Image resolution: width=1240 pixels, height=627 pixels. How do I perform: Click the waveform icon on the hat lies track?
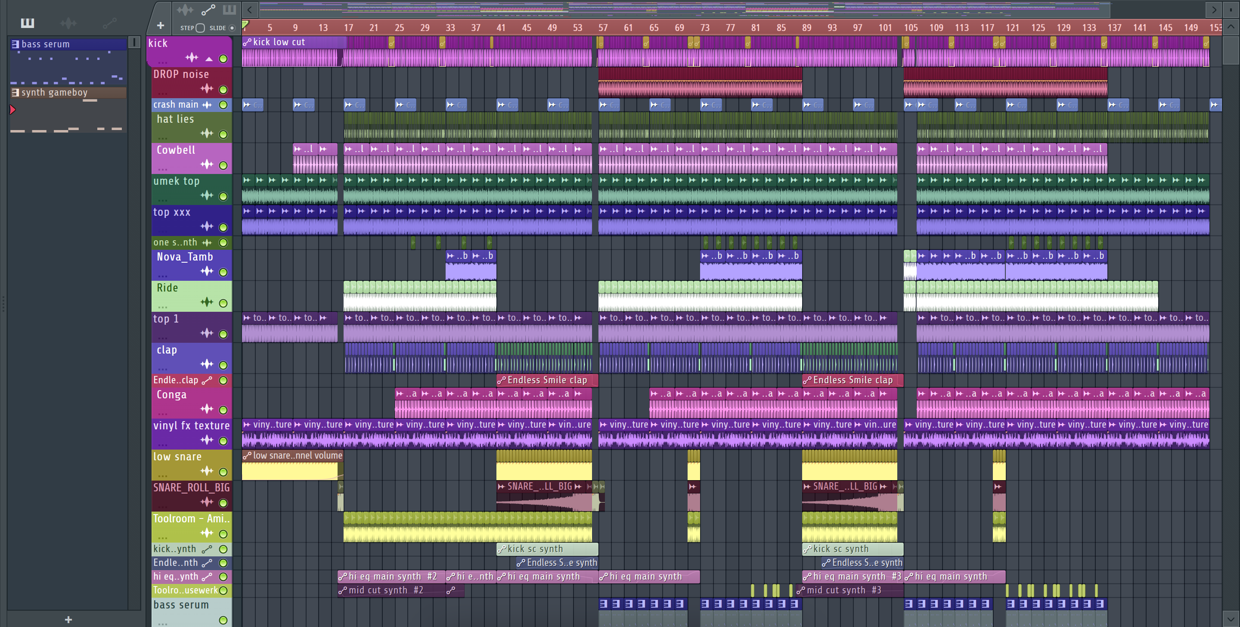coord(207,133)
